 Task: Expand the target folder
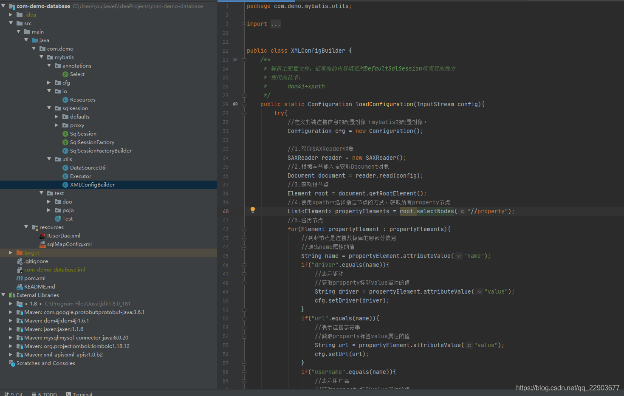pyautogui.click(x=11, y=253)
